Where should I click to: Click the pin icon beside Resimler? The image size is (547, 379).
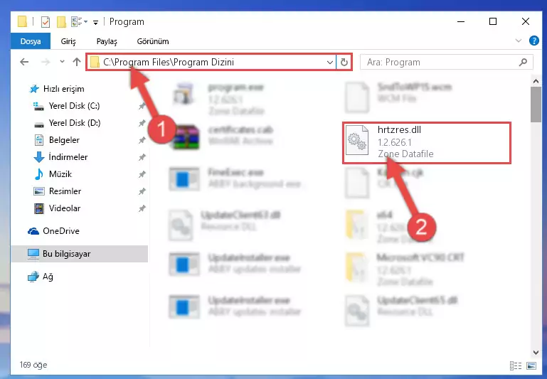142,191
